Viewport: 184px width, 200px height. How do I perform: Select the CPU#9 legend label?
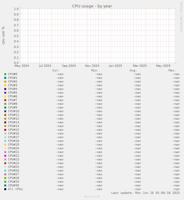pyautogui.click(x=13, y=107)
